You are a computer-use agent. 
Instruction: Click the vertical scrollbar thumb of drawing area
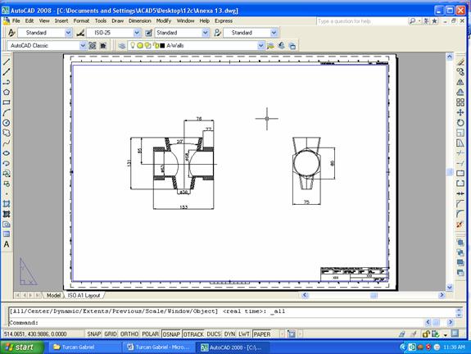click(450, 172)
